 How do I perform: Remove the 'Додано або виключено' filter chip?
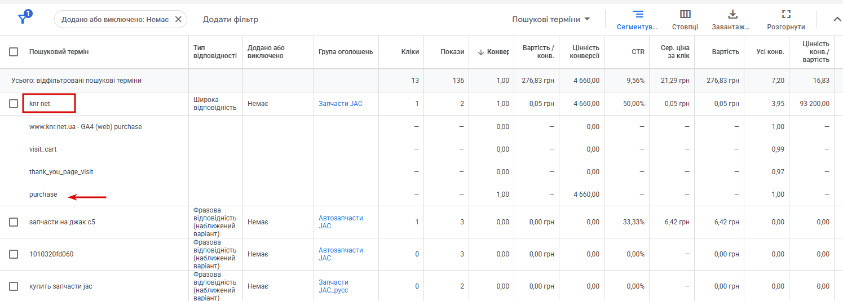tap(178, 19)
